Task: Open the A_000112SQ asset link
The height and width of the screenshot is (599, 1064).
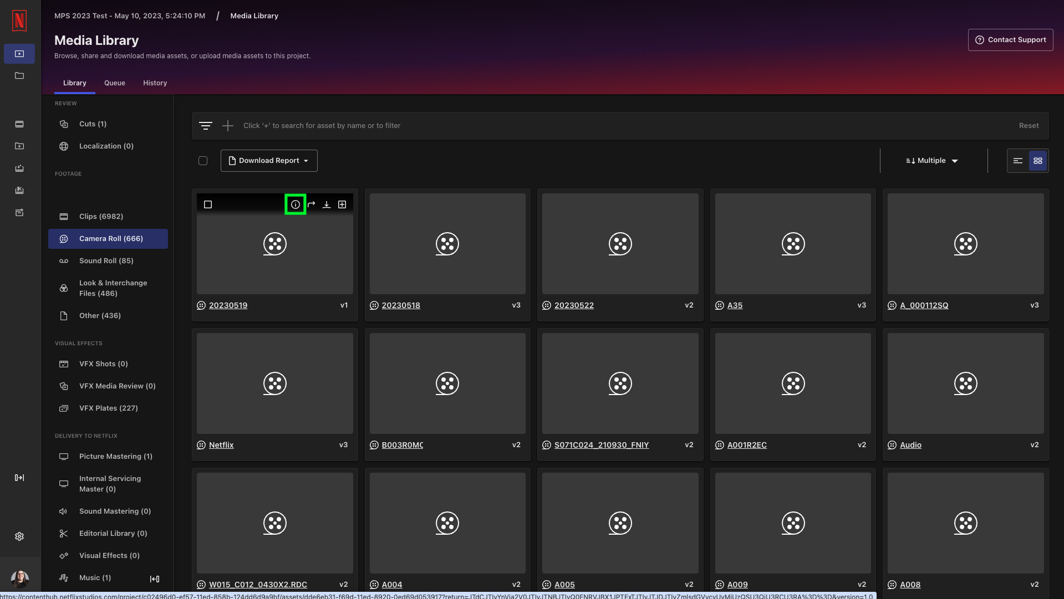Action: (x=924, y=305)
